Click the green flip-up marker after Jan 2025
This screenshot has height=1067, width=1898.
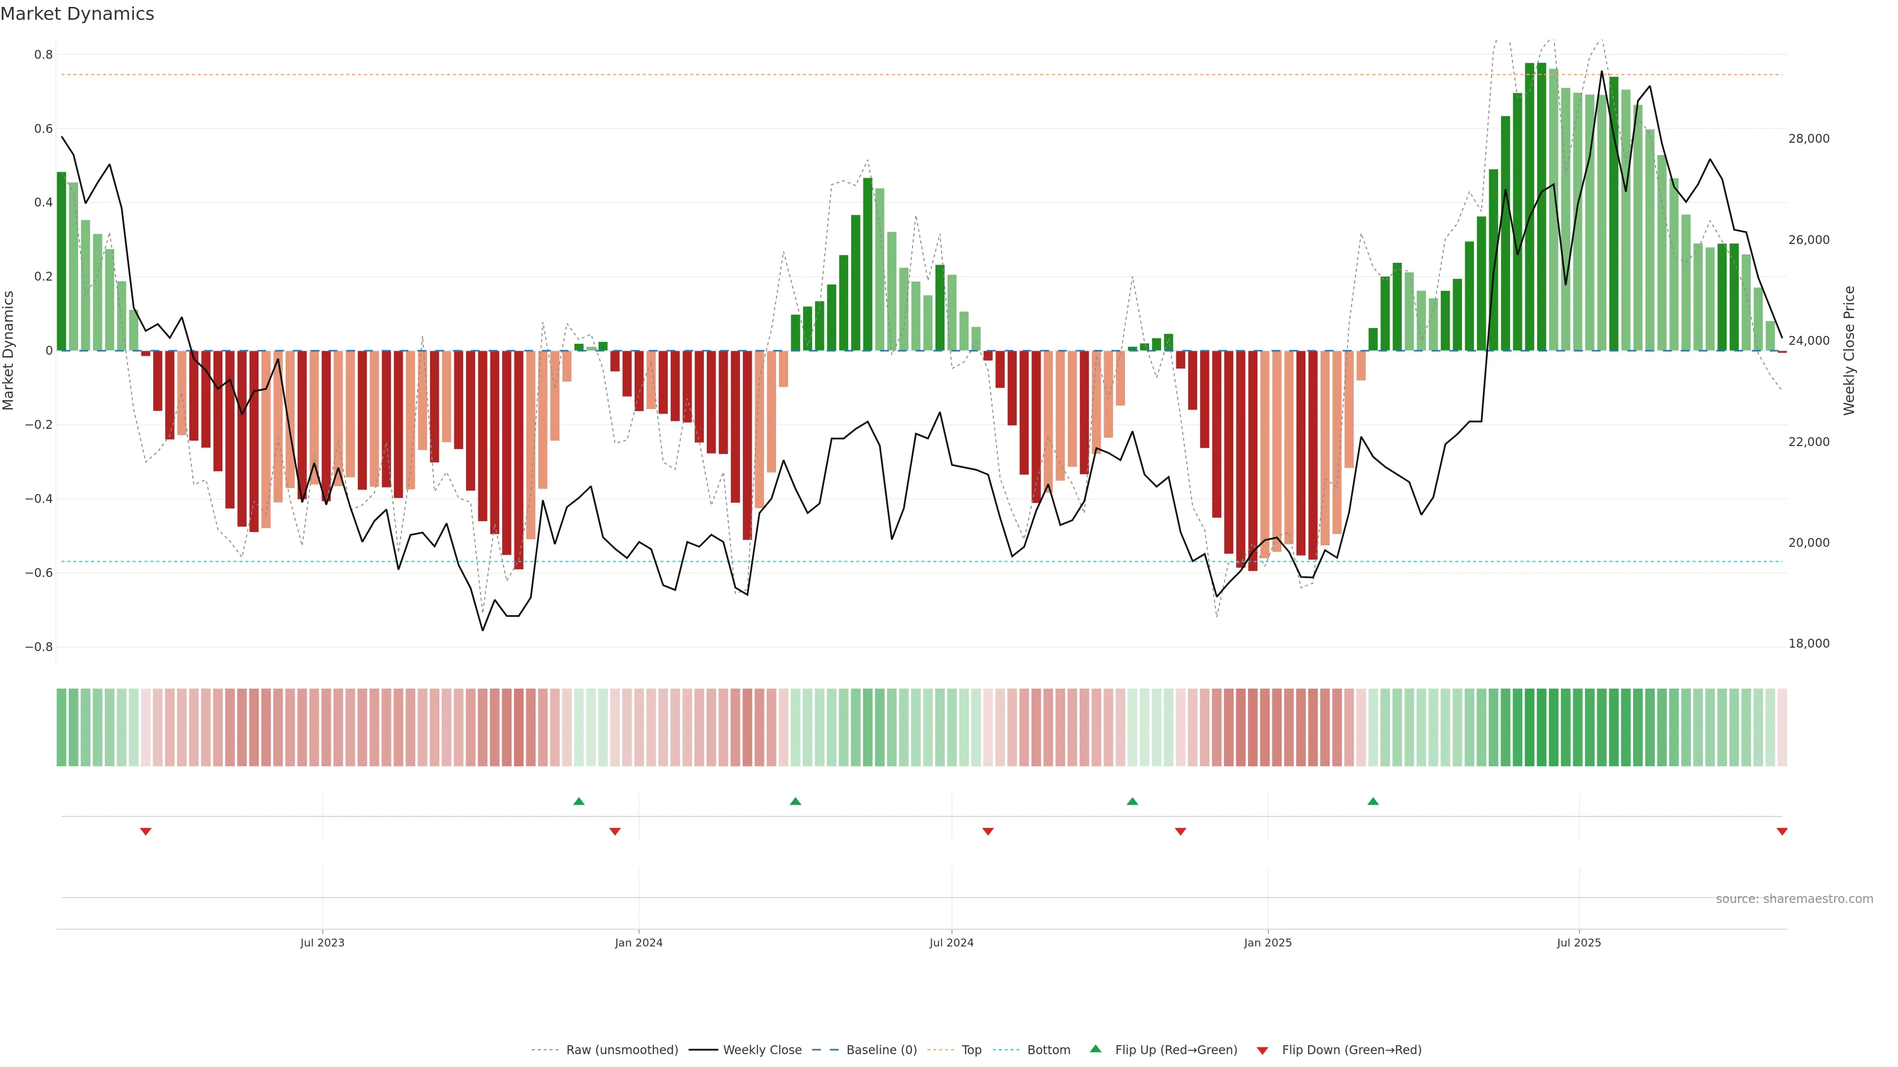click(x=1373, y=801)
